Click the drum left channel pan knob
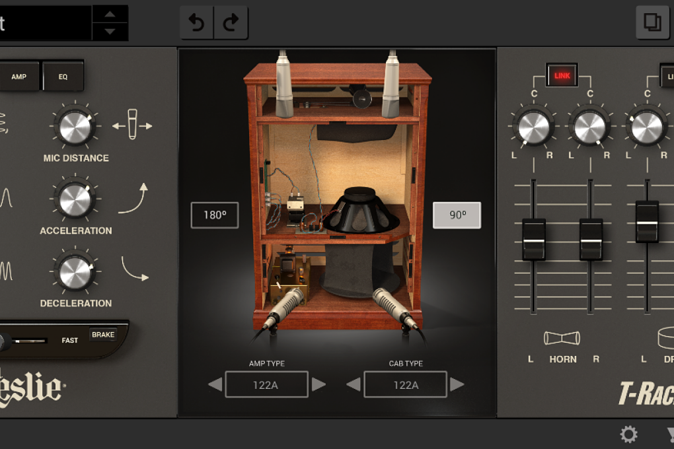This screenshot has height=449, width=674. click(647, 127)
